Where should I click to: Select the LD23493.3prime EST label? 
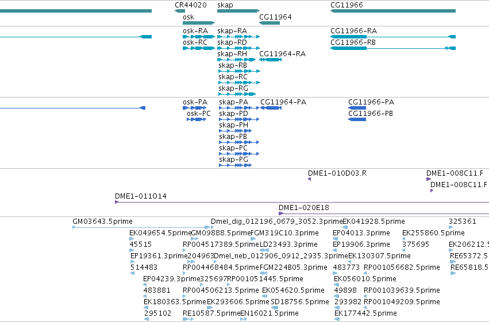tap(288, 245)
